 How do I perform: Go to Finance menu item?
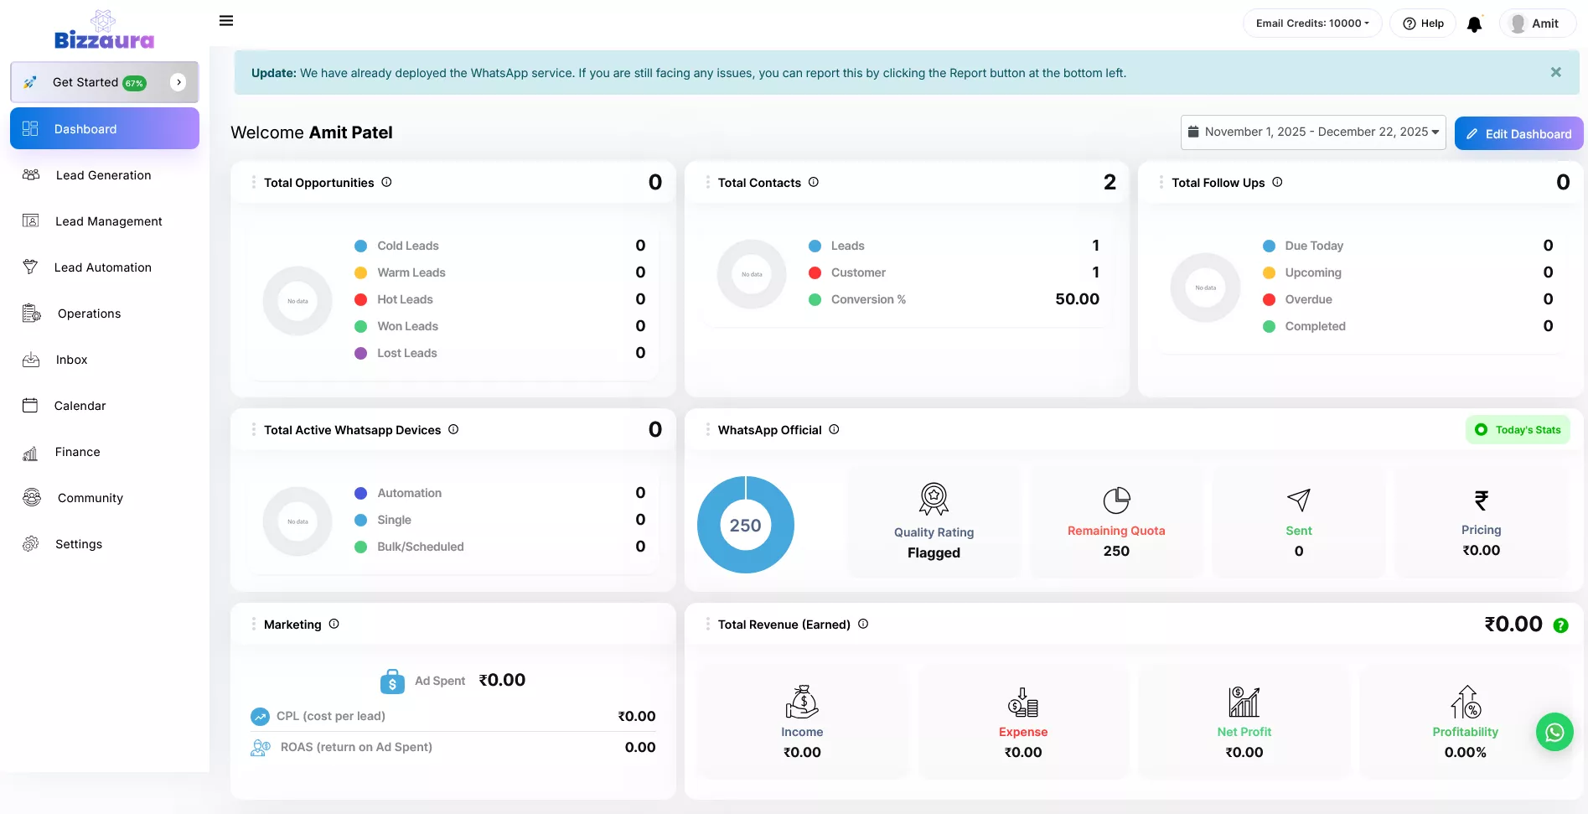[77, 452]
